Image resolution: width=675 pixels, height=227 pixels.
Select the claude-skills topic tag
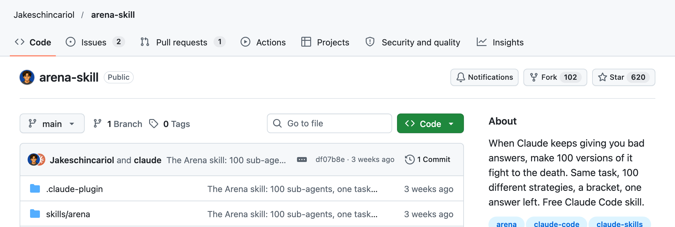620,223
